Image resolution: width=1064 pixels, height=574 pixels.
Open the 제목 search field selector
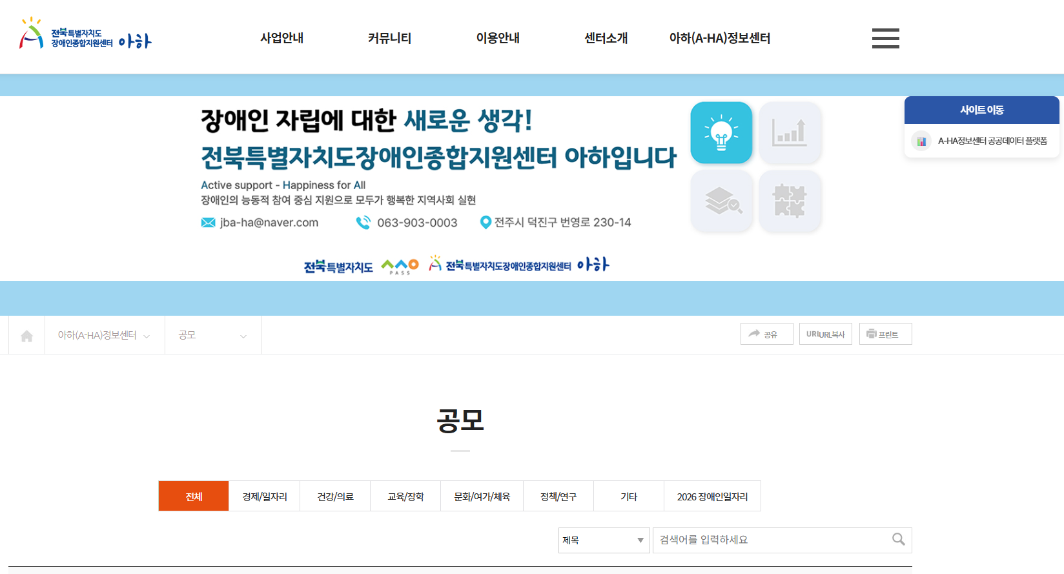(604, 540)
